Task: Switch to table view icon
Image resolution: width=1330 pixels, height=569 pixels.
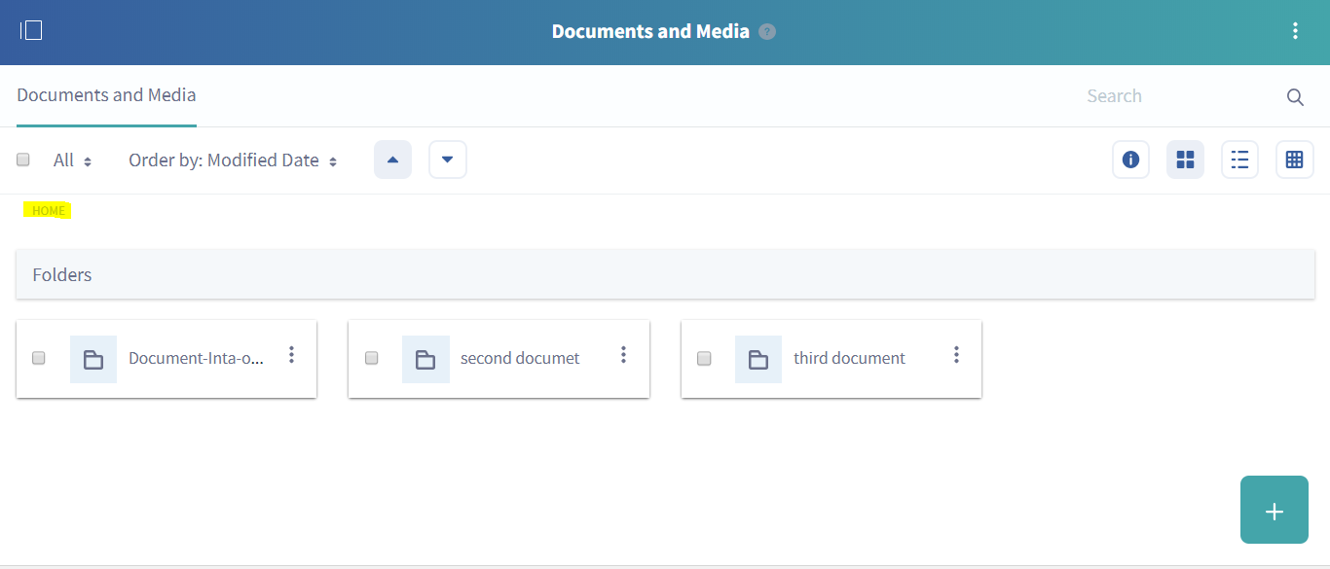Action: point(1294,160)
